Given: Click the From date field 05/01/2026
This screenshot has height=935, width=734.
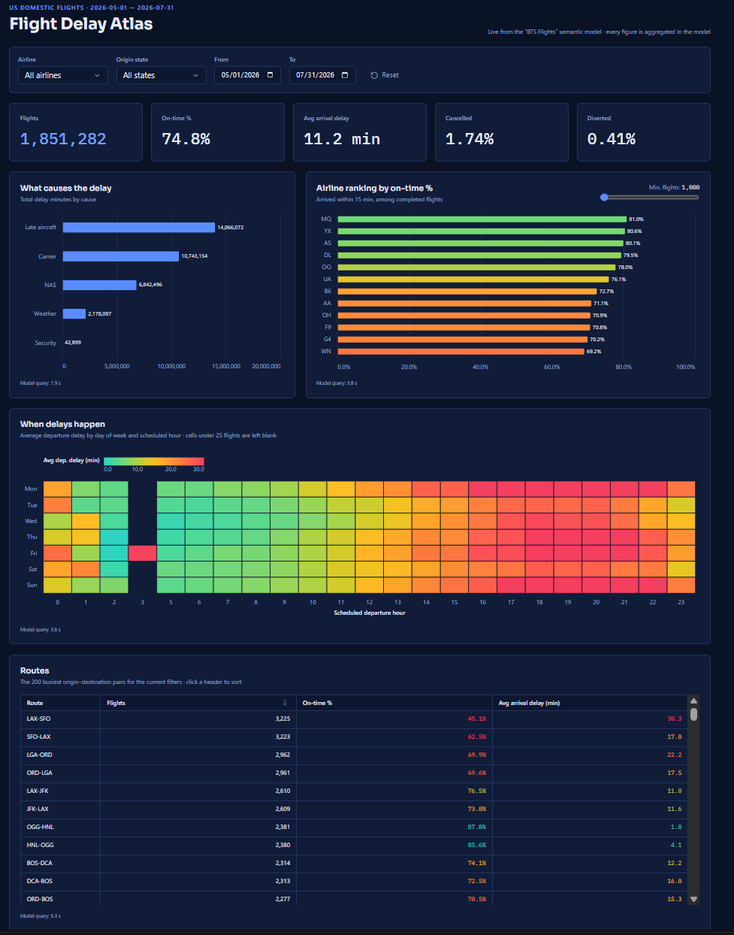Looking at the screenshot, I should point(247,75).
